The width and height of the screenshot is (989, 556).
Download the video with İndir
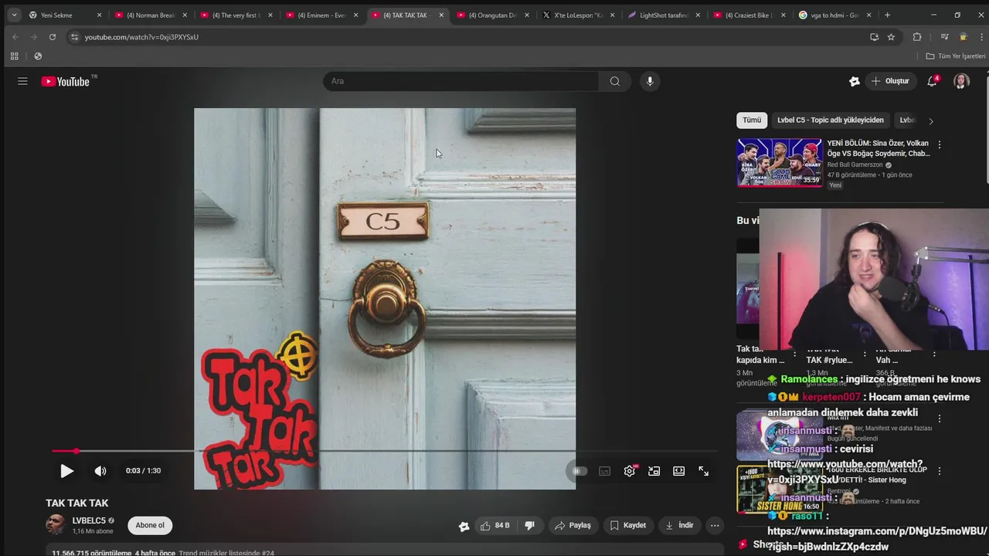679,526
